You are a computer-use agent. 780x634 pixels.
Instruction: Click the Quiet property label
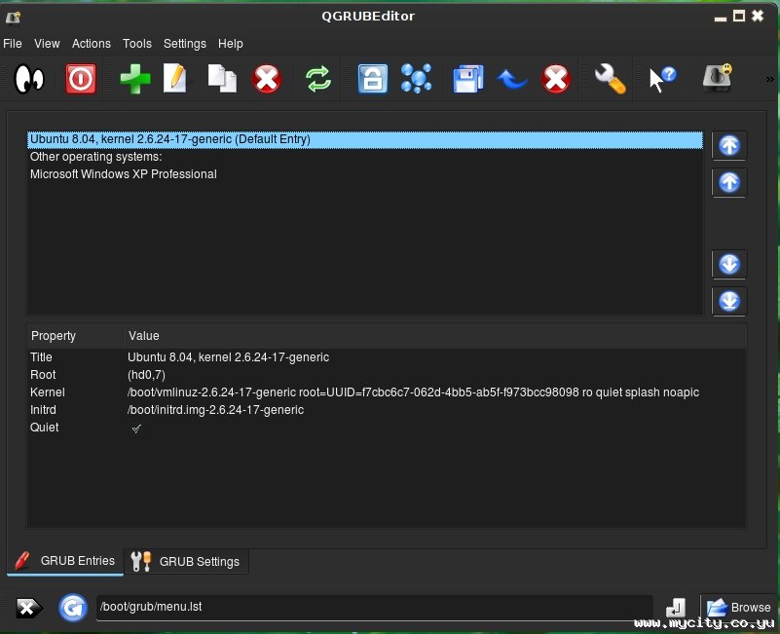click(44, 427)
